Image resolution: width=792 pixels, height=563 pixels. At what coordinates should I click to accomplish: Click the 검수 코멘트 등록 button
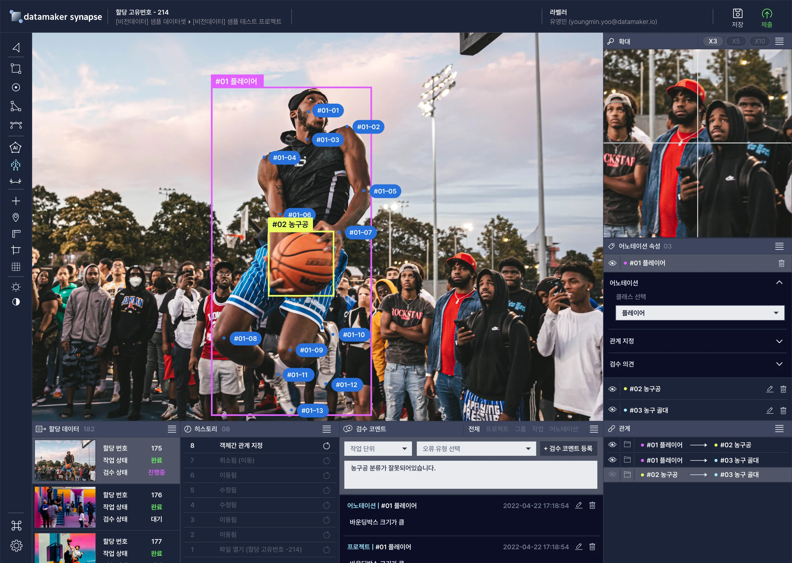point(568,449)
